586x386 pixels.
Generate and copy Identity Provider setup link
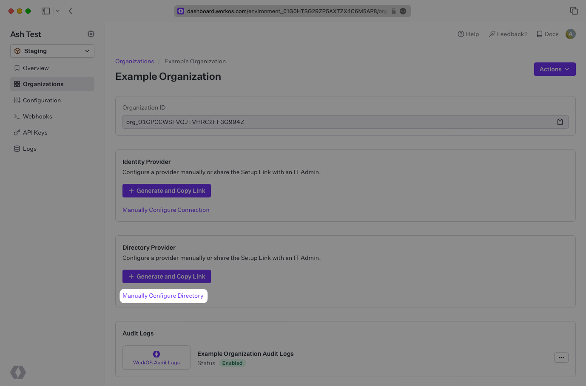point(167,191)
